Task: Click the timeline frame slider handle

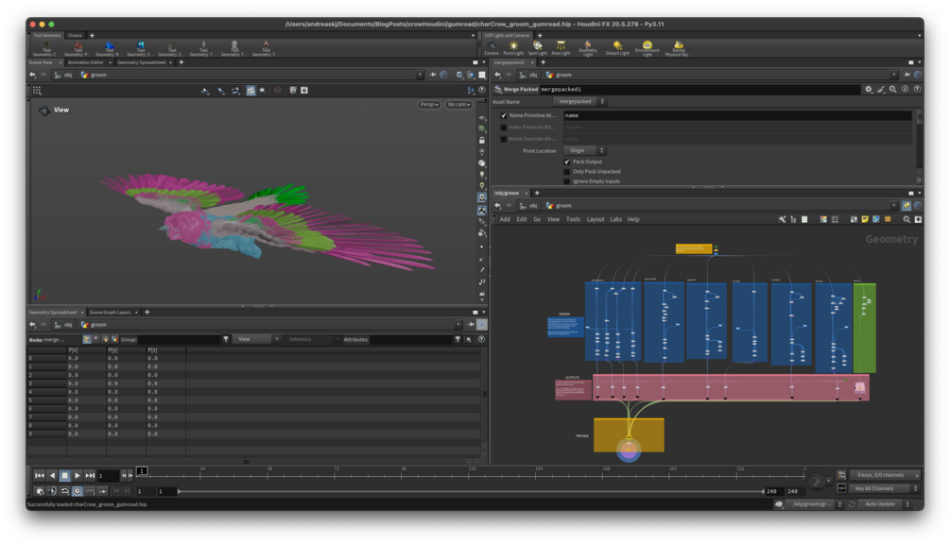Action: tap(142, 470)
